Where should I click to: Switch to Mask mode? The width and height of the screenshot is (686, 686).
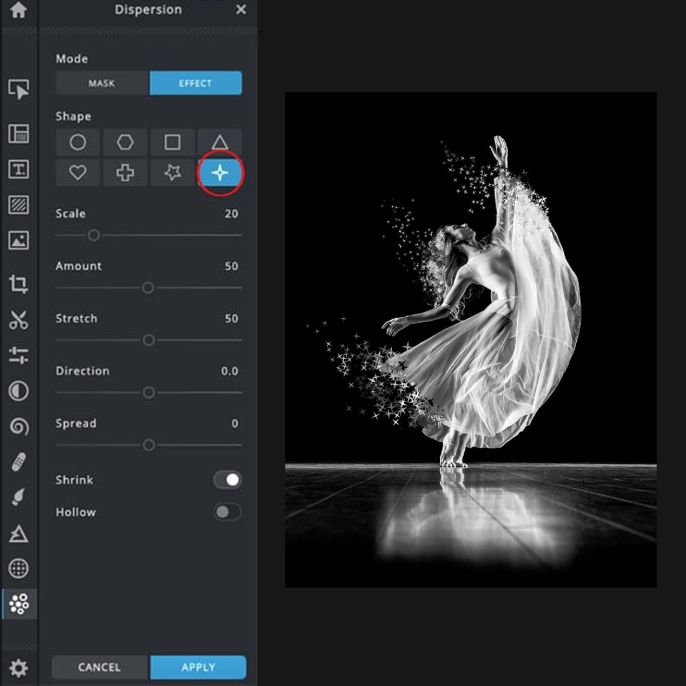101,83
